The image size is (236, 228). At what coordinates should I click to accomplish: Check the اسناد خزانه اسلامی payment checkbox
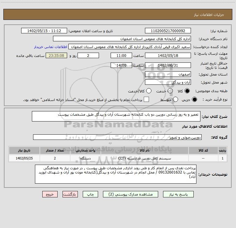click(x=146, y=99)
